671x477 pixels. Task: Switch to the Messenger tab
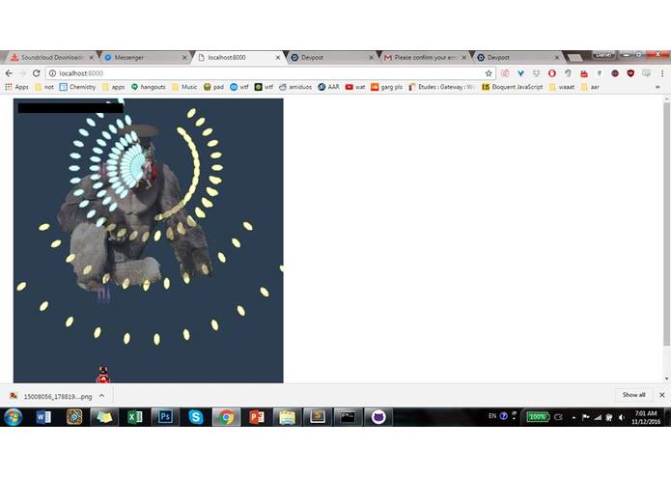(141, 57)
